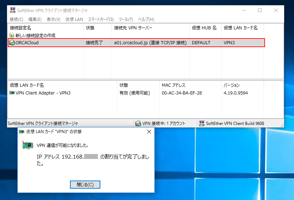Open the 仮想 LAN menu
This screenshot has width=294, height=200.
(74, 19)
